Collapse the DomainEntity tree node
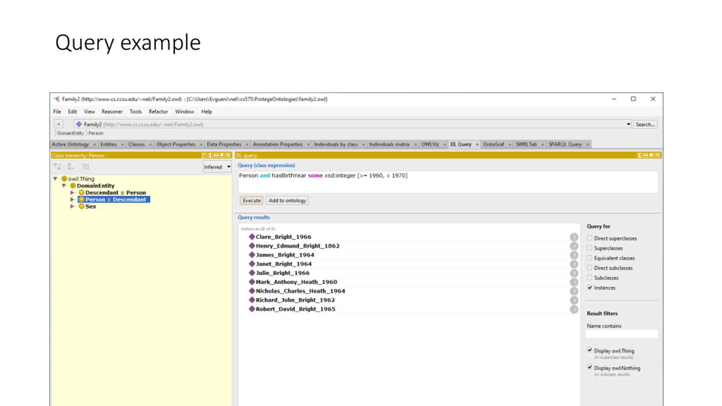The width and height of the screenshot is (722, 406). [x=64, y=186]
